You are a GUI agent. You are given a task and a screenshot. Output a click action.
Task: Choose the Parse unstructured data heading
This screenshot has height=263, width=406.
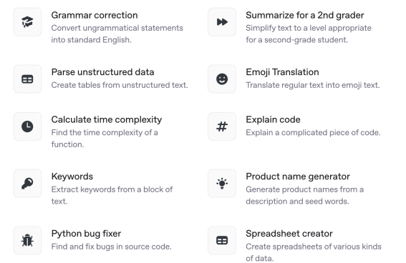coord(103,72)
